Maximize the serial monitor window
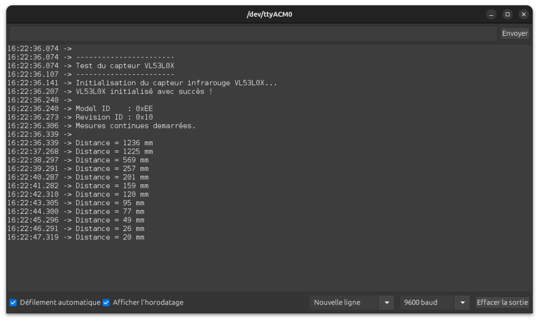Screen dimensions: 539x321 [507, 14]
